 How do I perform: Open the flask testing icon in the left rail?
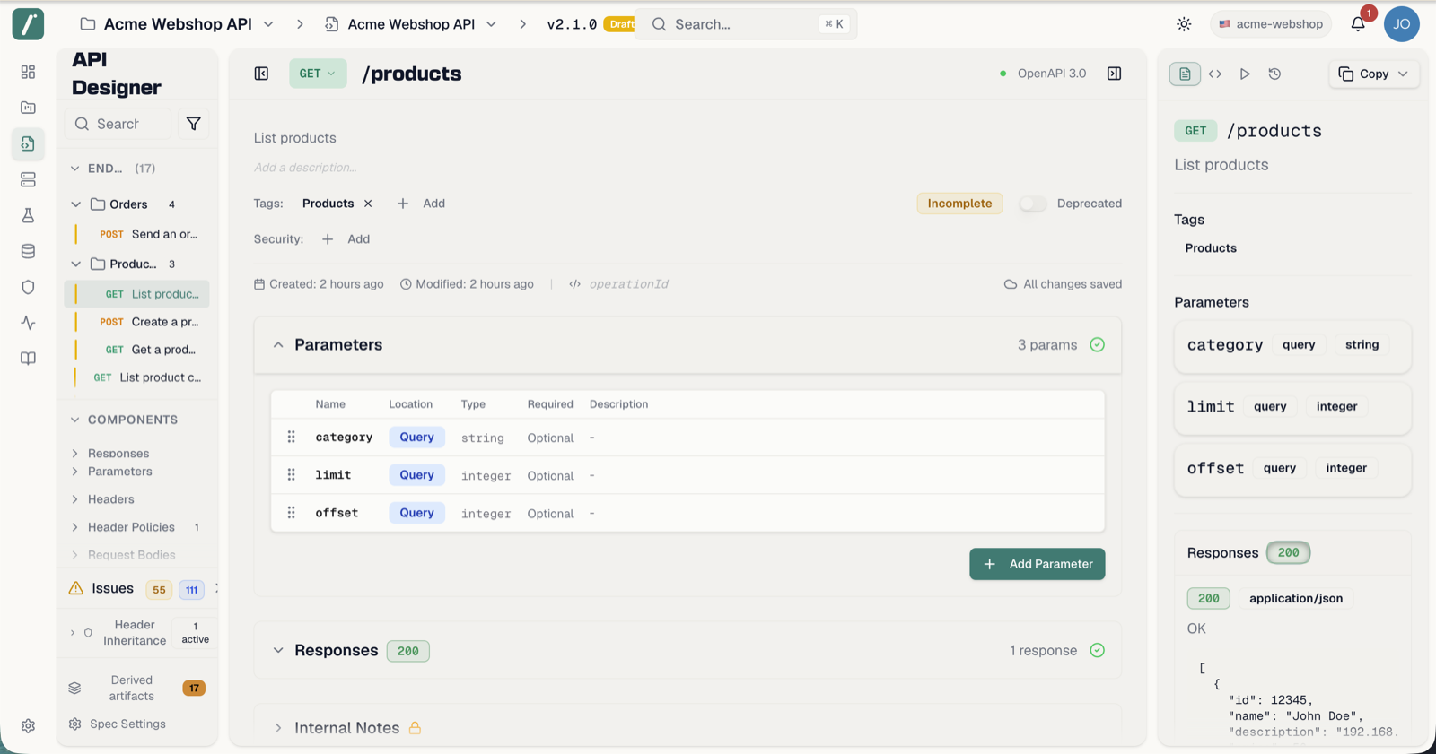pos(28,215)
